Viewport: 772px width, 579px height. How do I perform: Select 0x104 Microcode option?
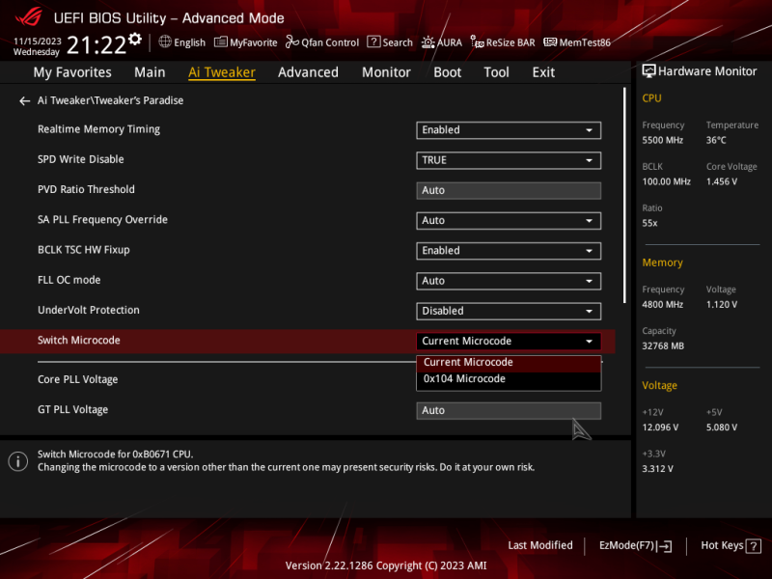tap(509, 379)
